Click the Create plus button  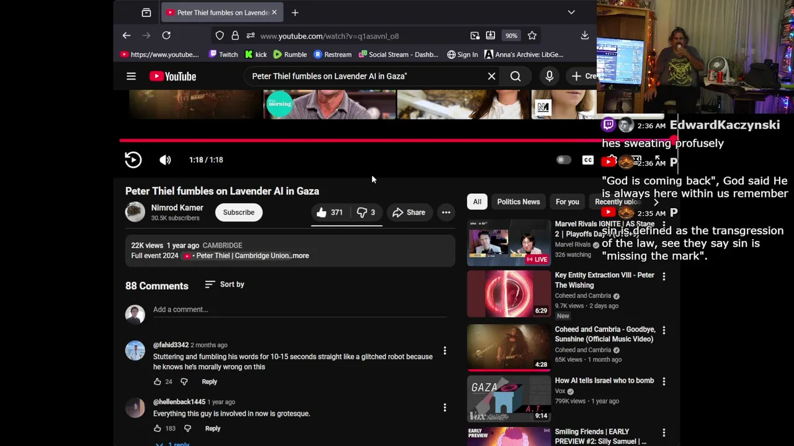582,76
